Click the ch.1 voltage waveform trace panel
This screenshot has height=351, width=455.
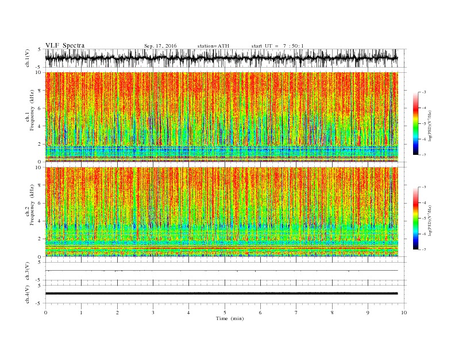click(226, 58)
